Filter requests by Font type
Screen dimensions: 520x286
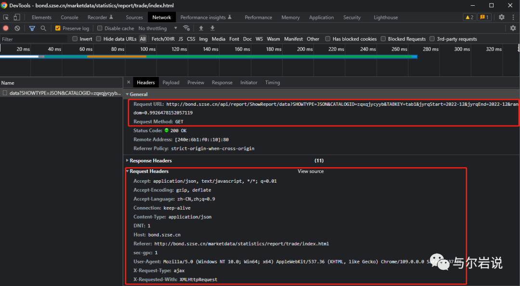pos(234,39)
